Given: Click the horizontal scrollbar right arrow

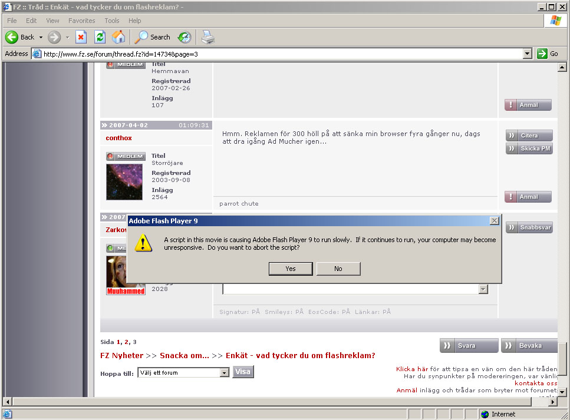Looking at the screenshot, I should point(553,402).
